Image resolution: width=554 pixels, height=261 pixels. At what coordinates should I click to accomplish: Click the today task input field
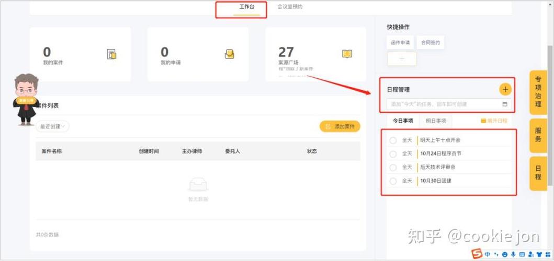coord(449,104)
